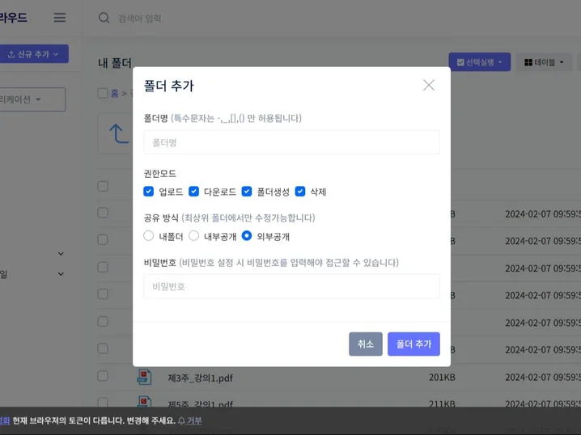Click the up-folder arrow icon

coord(119,133)
